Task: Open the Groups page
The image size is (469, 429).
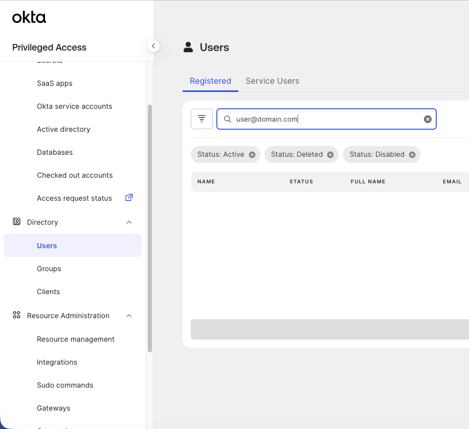Action: [x=49, y=269]
